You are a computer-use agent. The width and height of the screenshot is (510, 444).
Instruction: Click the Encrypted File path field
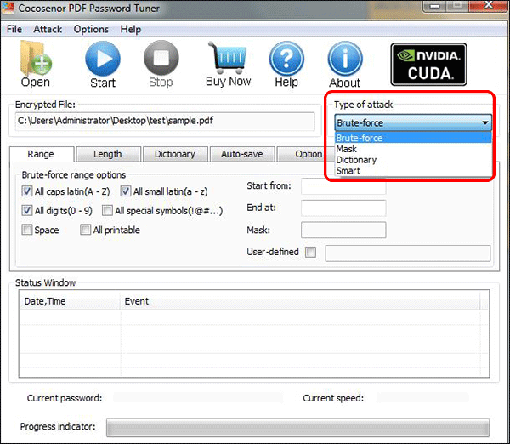coord(165,121)
